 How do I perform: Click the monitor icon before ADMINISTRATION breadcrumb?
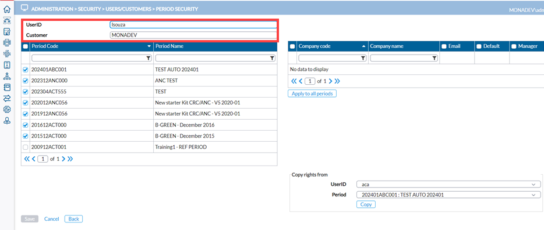tap(24, 8)
